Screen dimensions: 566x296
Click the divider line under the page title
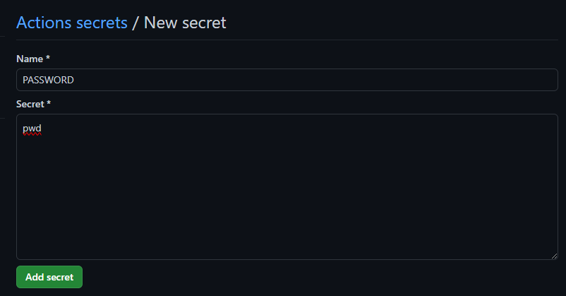287,40
